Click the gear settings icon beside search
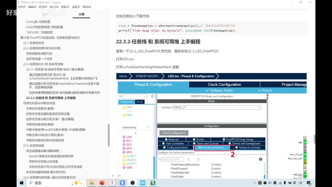 click(x=153, y=96)
